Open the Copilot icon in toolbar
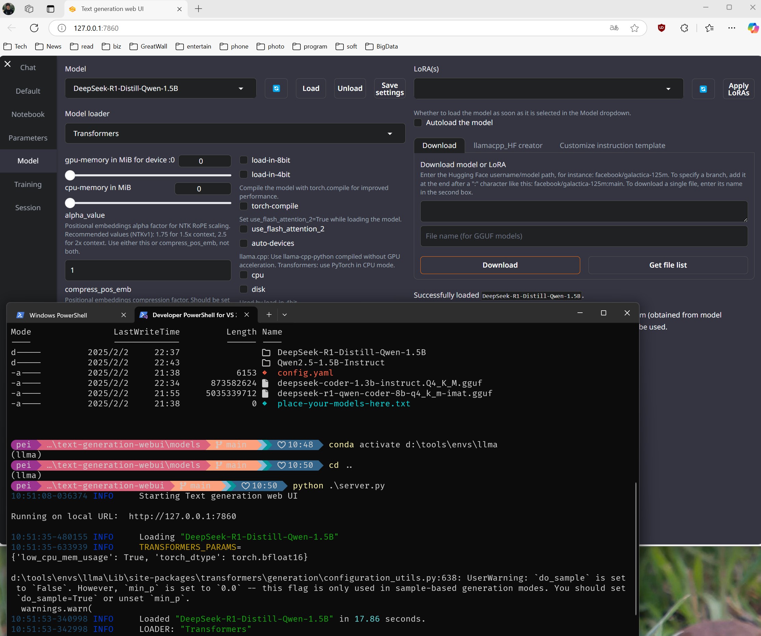Image resolution: width=761 pixels, height=636 pixels. click(x=753, y=28)
